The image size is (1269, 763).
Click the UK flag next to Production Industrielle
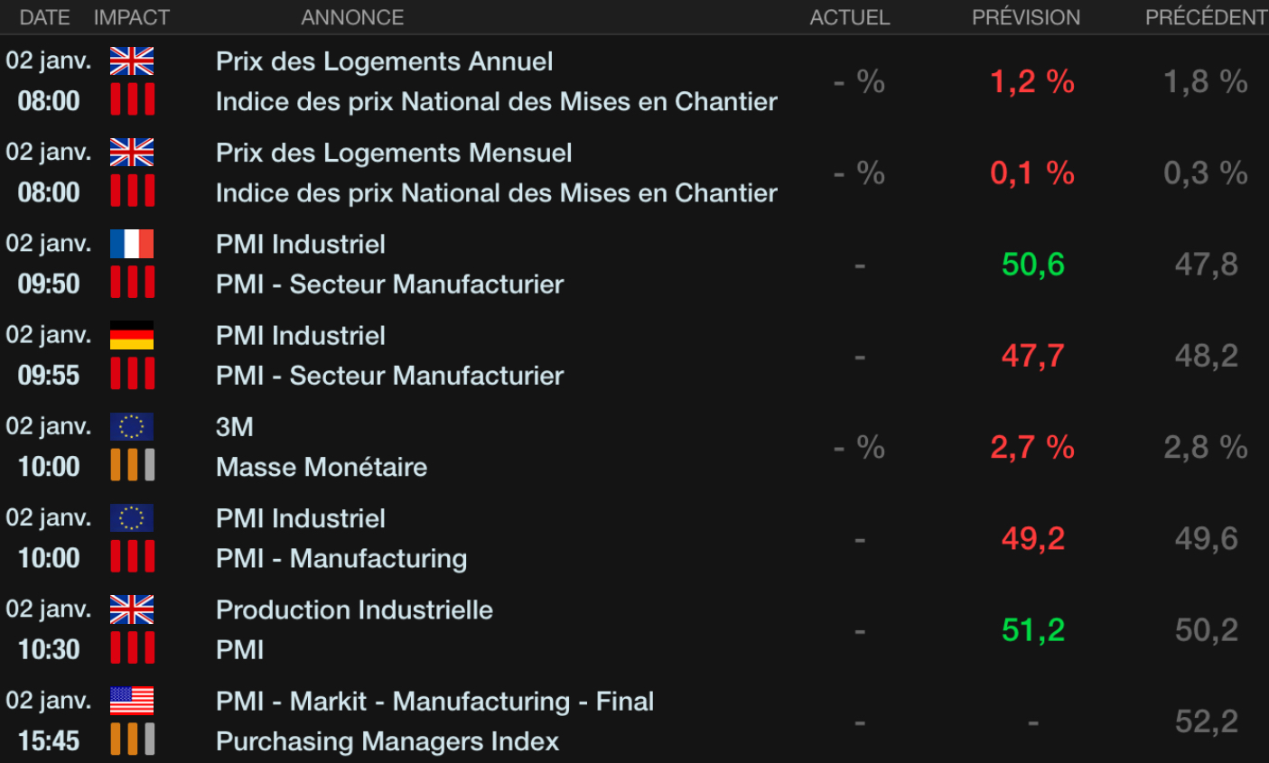(x=132, y=609)
